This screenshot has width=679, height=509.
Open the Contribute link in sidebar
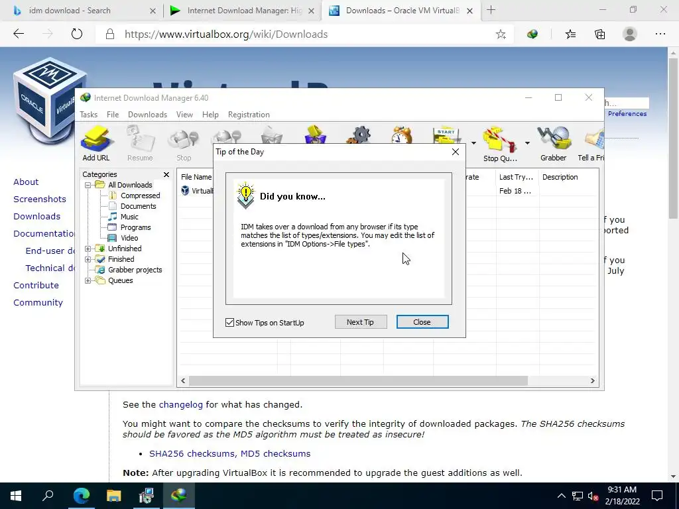point(36,285)
